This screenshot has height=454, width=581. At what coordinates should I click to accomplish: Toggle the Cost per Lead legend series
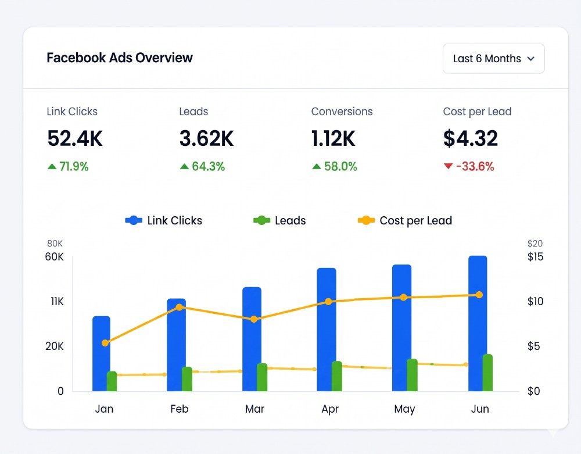pyautogui.click(x=405, y=220)
